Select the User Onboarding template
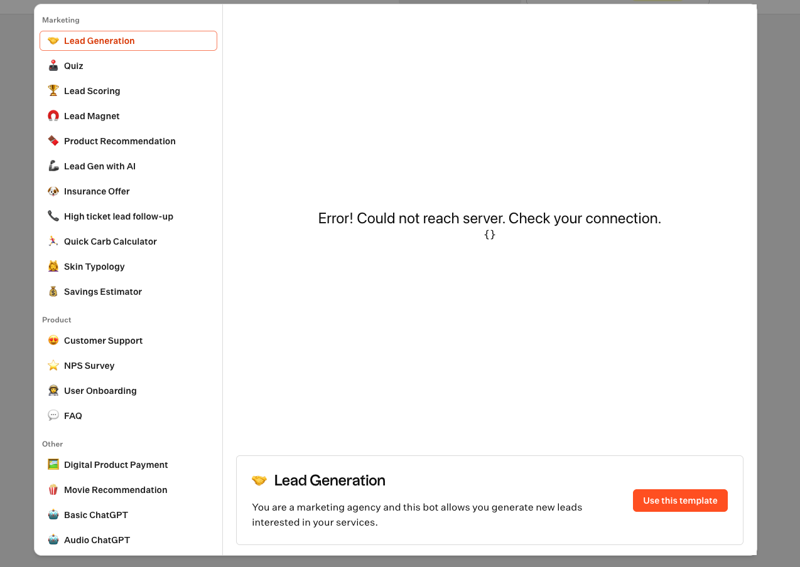 pos(100,391)
